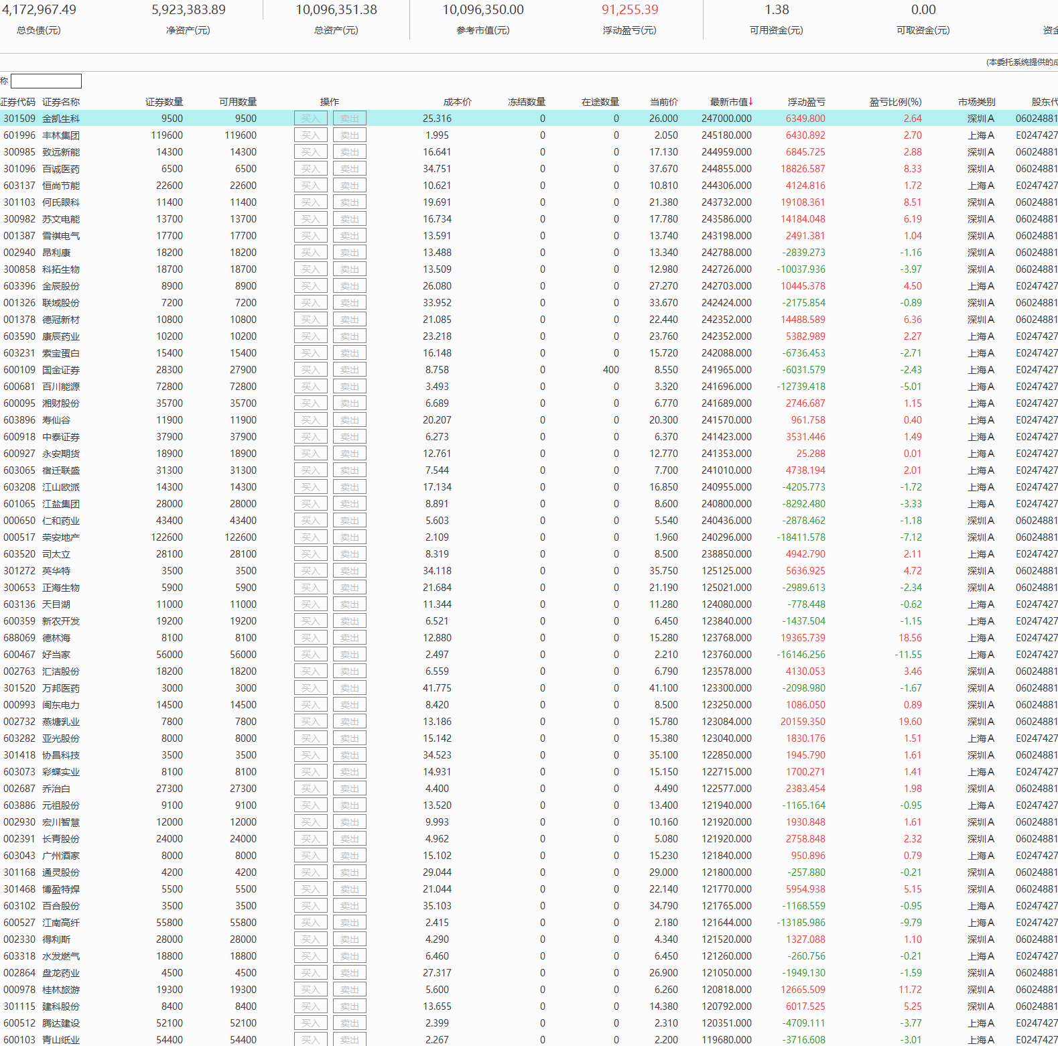Click the 买入 button for 金凯生科
1058x1046 pixels.
311,119
